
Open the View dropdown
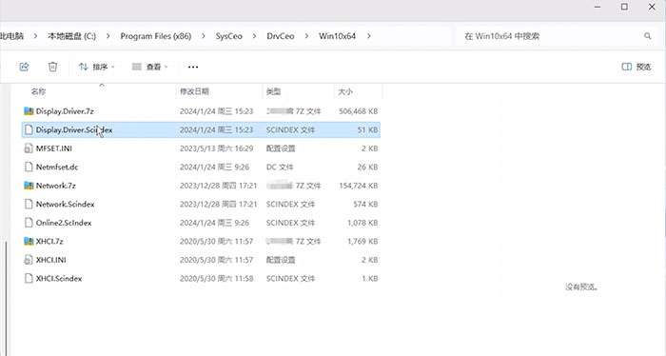(150, 67)
